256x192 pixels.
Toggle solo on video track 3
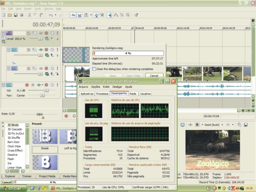pyautogui.click(x=57, y=69)
